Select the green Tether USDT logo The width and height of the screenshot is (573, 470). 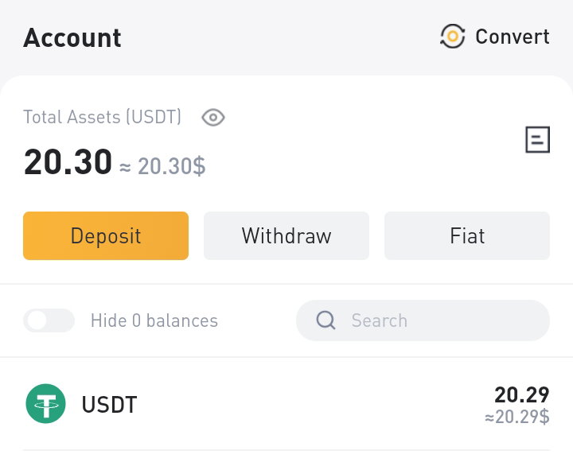(x=45, y=403)
